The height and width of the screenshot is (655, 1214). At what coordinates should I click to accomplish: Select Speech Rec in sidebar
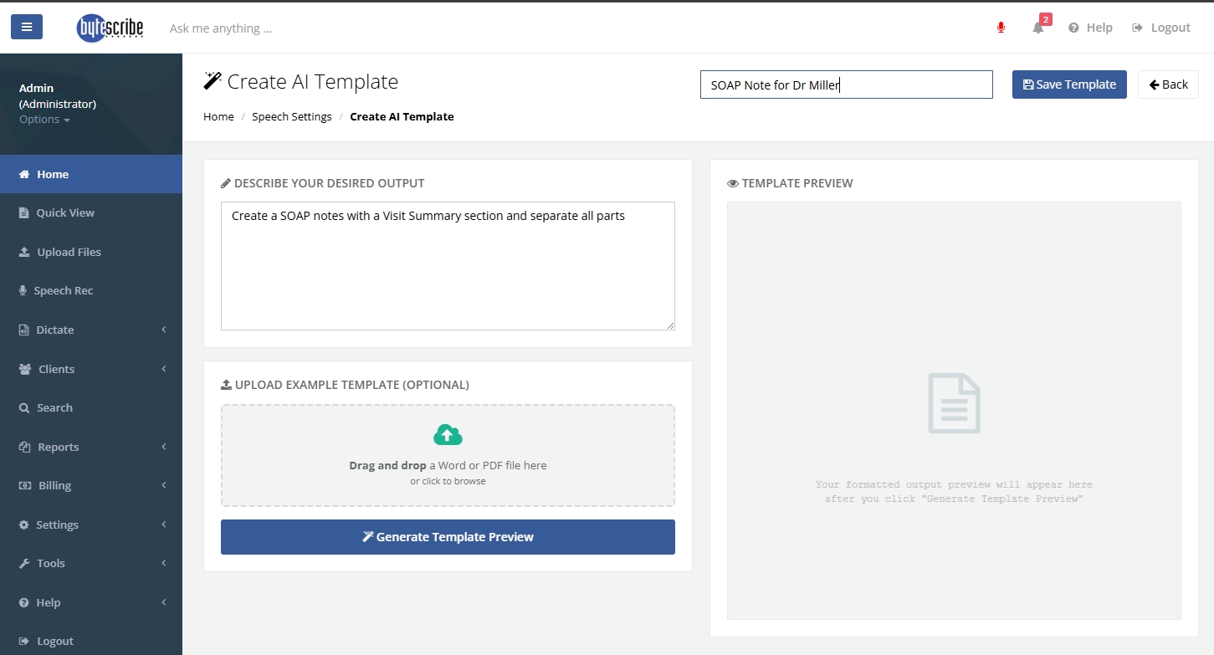click(x=64, y=290)
